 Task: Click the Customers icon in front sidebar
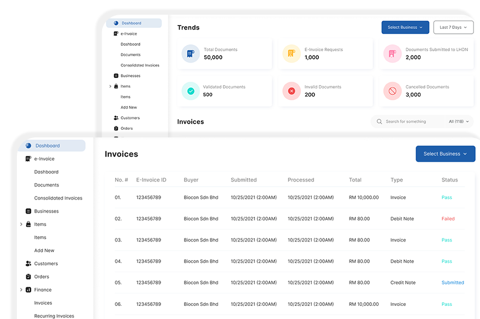coord(28,263)
